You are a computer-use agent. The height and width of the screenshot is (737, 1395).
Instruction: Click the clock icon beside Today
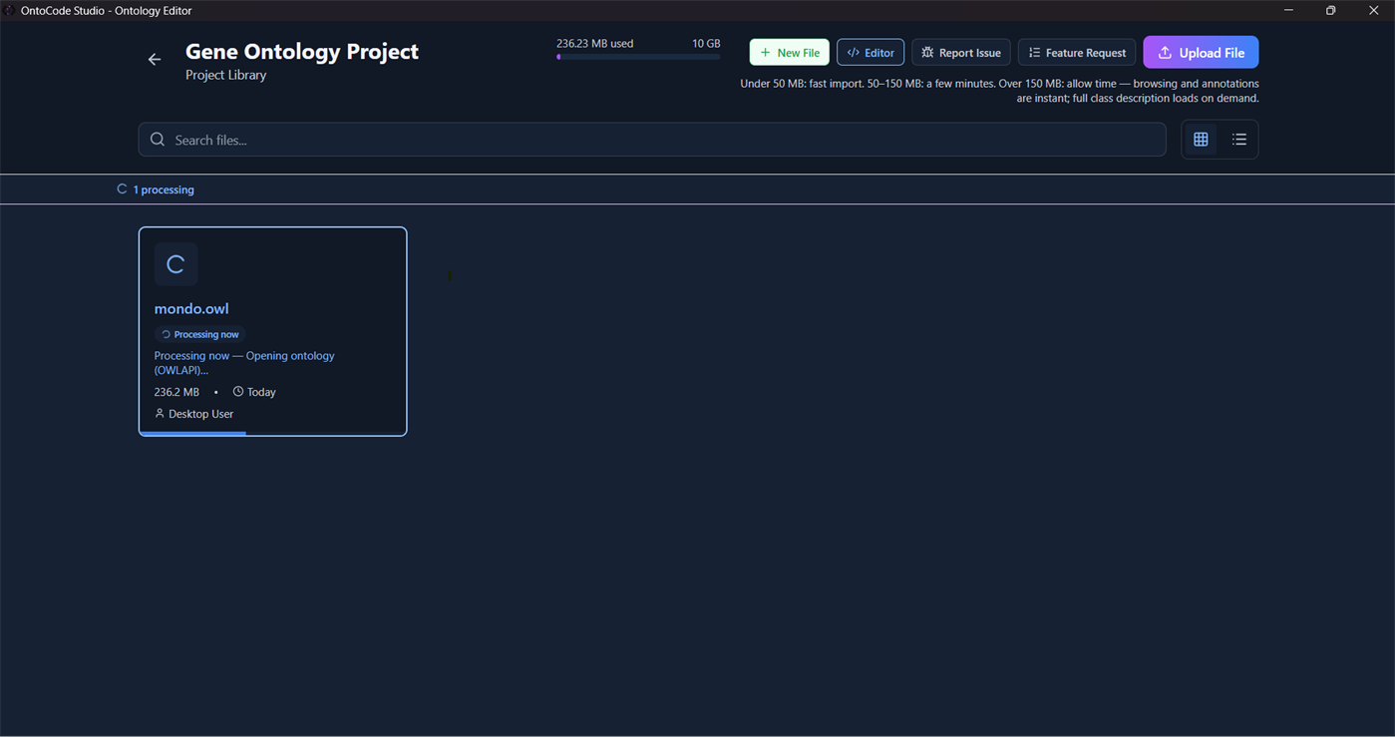pos(238,392)
